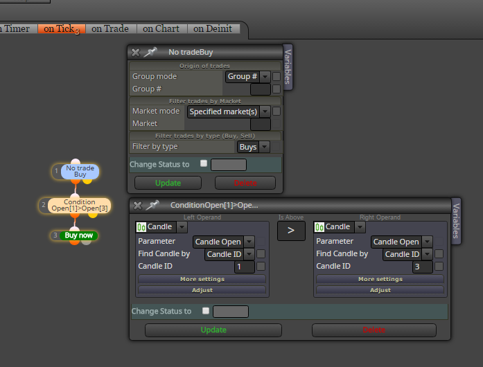Expand Right Operand Adjust section
The width and height of the screenshot is (483, 367).
380,290
